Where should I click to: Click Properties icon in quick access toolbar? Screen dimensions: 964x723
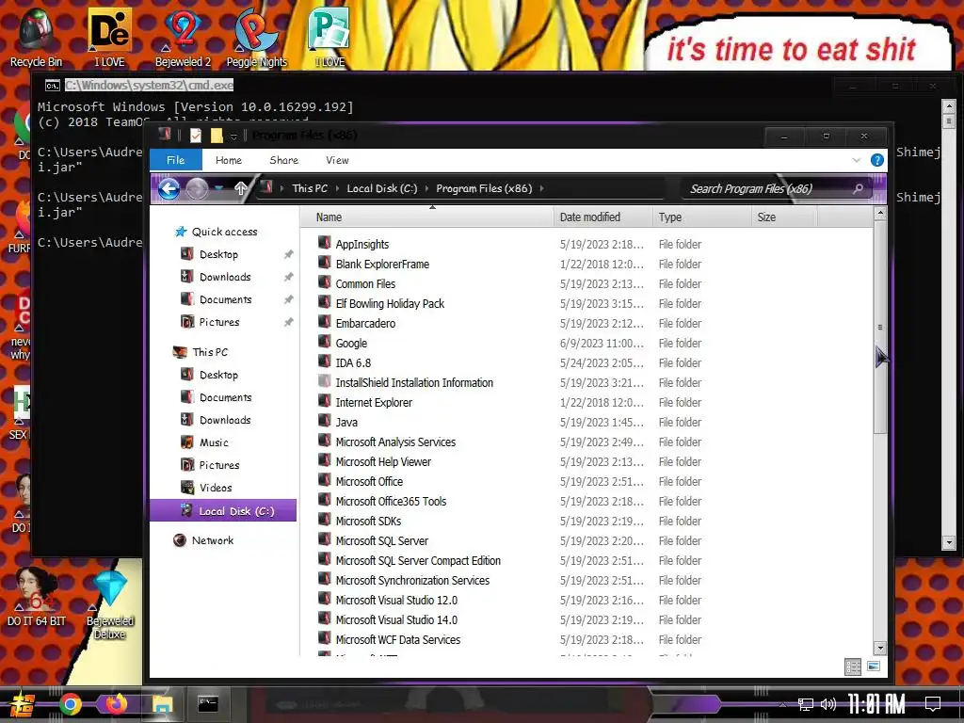196,136
